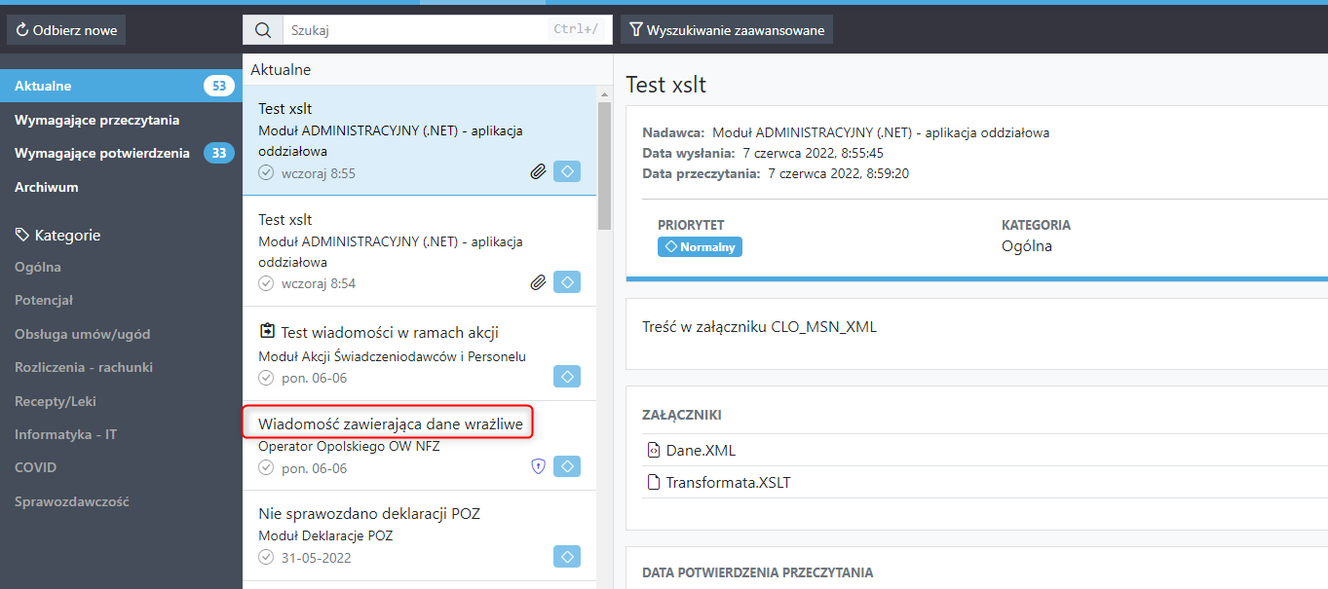This screenshot has height=589, width=1328.
Task: Click clipboard icon beside Test wiadomości w ramach akcji
Action: (x=267, y=332)
